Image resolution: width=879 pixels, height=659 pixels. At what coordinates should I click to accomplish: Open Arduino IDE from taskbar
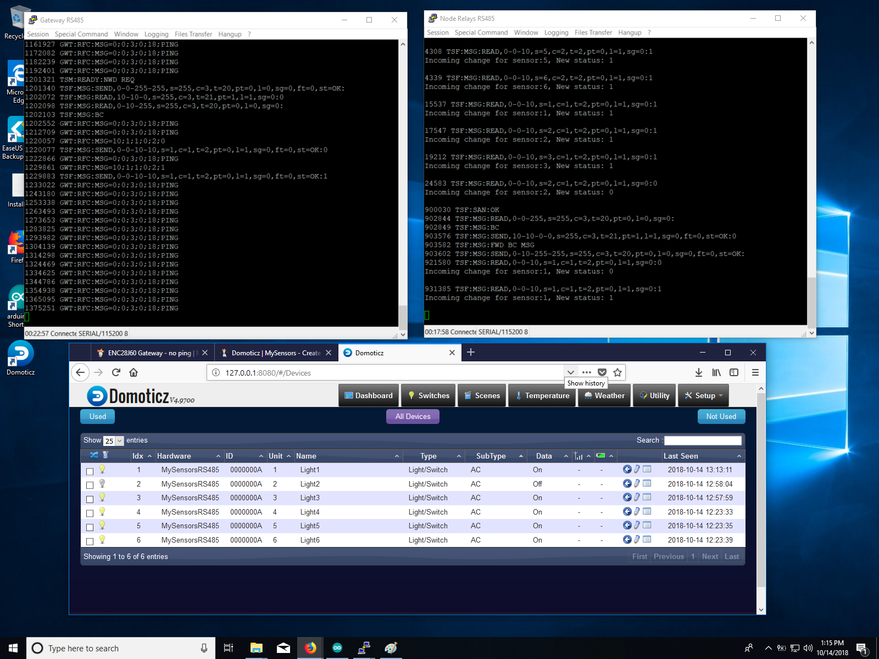[x=337, y=648]
